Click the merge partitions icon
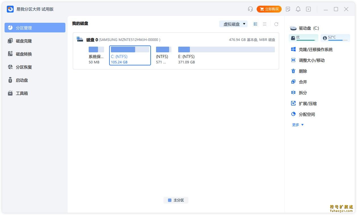 point(293,82)
